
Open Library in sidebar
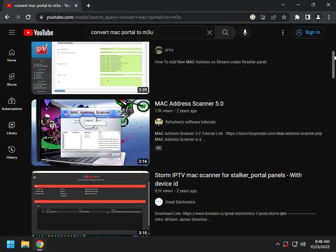click(12, 128)
